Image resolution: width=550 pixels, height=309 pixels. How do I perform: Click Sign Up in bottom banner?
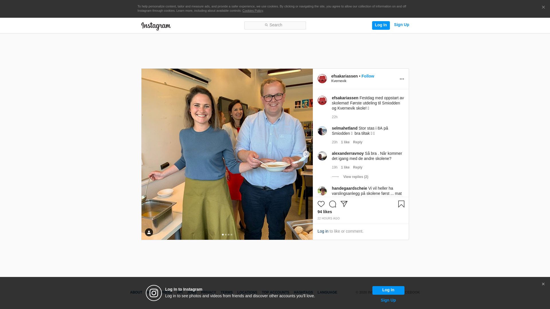[x=388, y=300]
